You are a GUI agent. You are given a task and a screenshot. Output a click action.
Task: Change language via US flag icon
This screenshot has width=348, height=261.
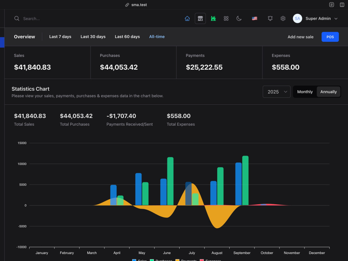pos(255,18)
